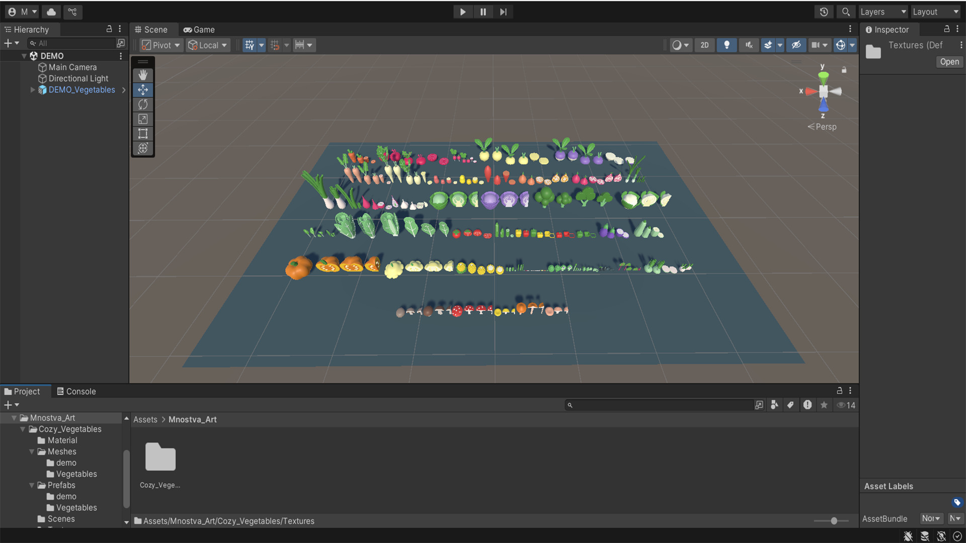
Task: Open the Pivot dropdown
Action: (161, 45)
